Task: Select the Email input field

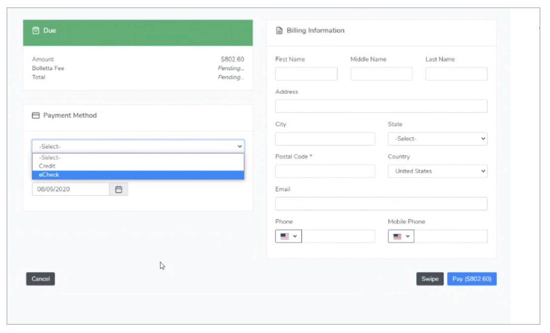Action: 381,204
